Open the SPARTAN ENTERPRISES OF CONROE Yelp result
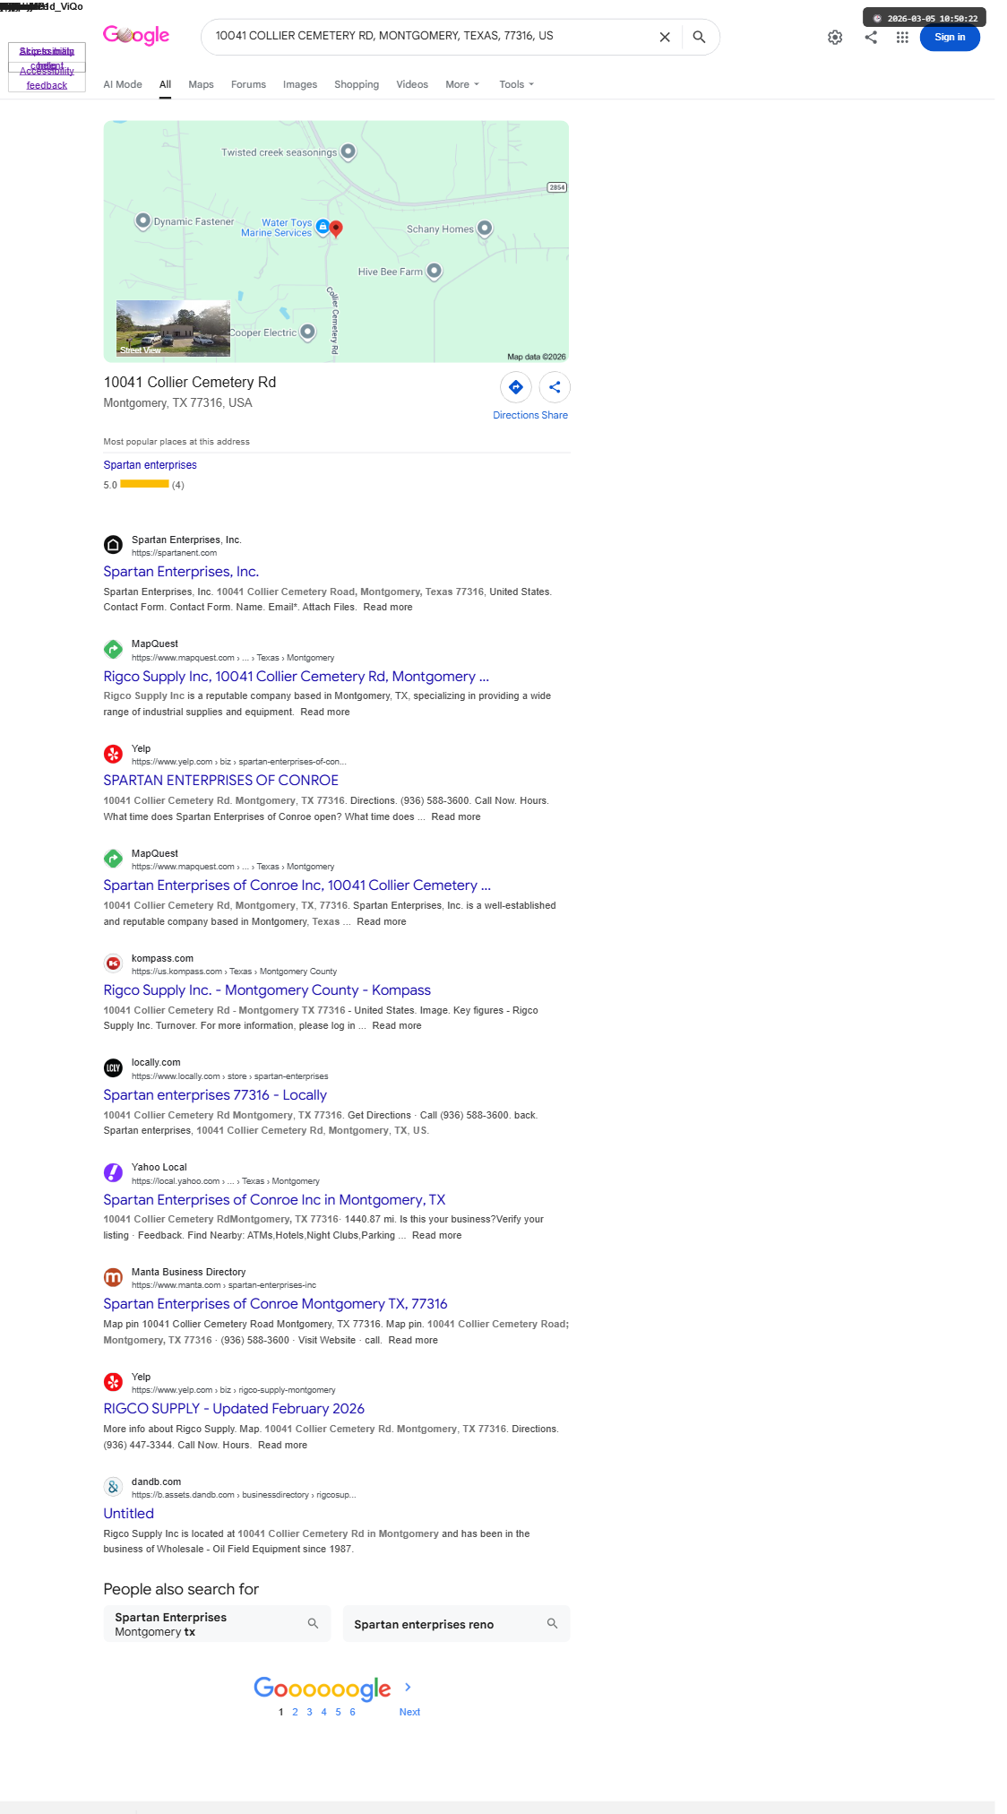The image size is (1007, 1814). point(220,781)
